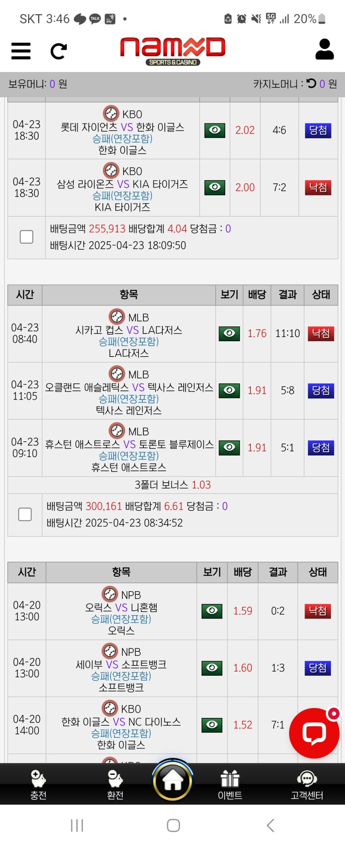
Task: Open the 환전 withdrawal tab
Action: tap(115, 785)
